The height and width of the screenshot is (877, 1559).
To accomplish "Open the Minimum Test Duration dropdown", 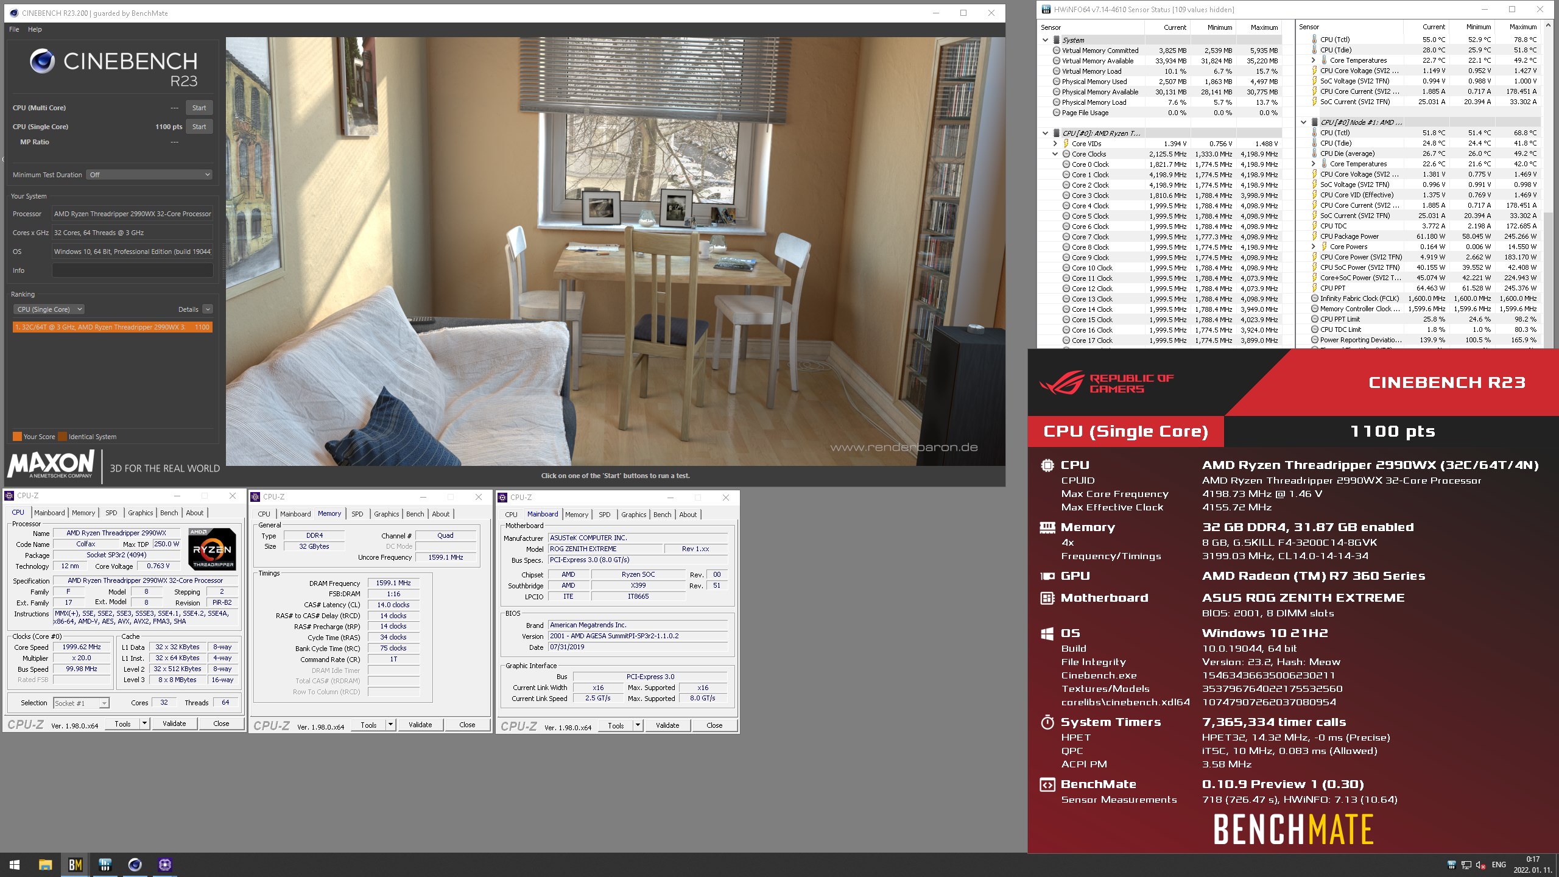I will click(x=149, y=175).
